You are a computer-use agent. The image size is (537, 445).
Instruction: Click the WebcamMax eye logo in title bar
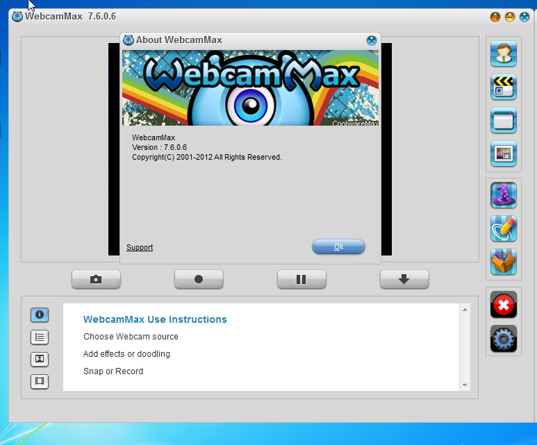click(x=17, y=17)
